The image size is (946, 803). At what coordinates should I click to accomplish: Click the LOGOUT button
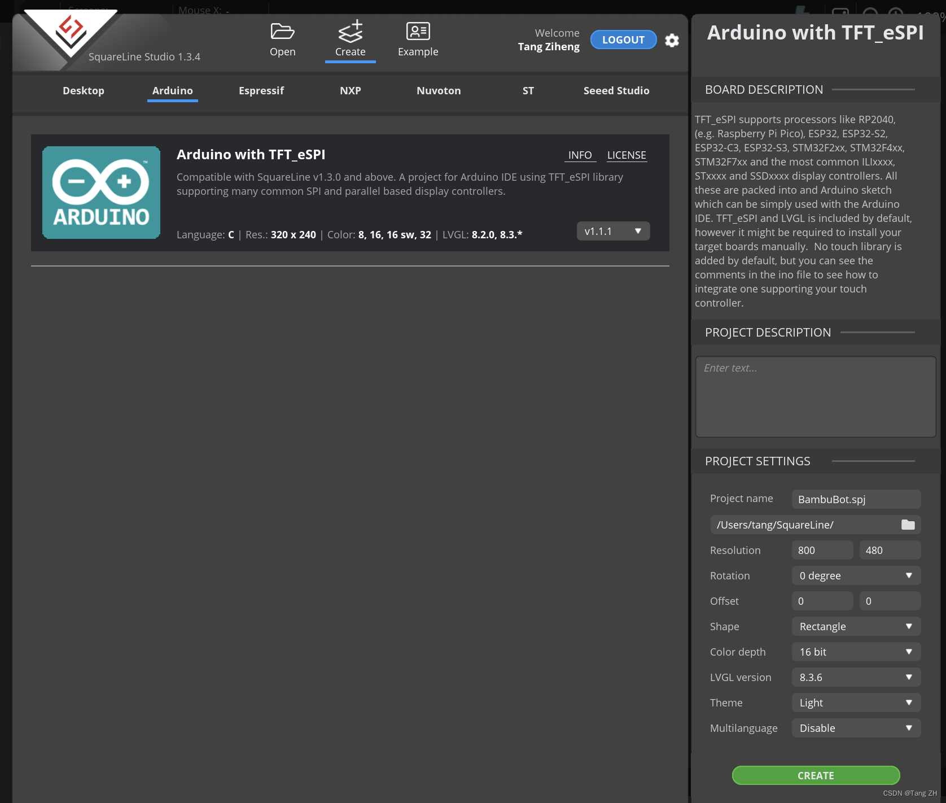click(623, 40)
